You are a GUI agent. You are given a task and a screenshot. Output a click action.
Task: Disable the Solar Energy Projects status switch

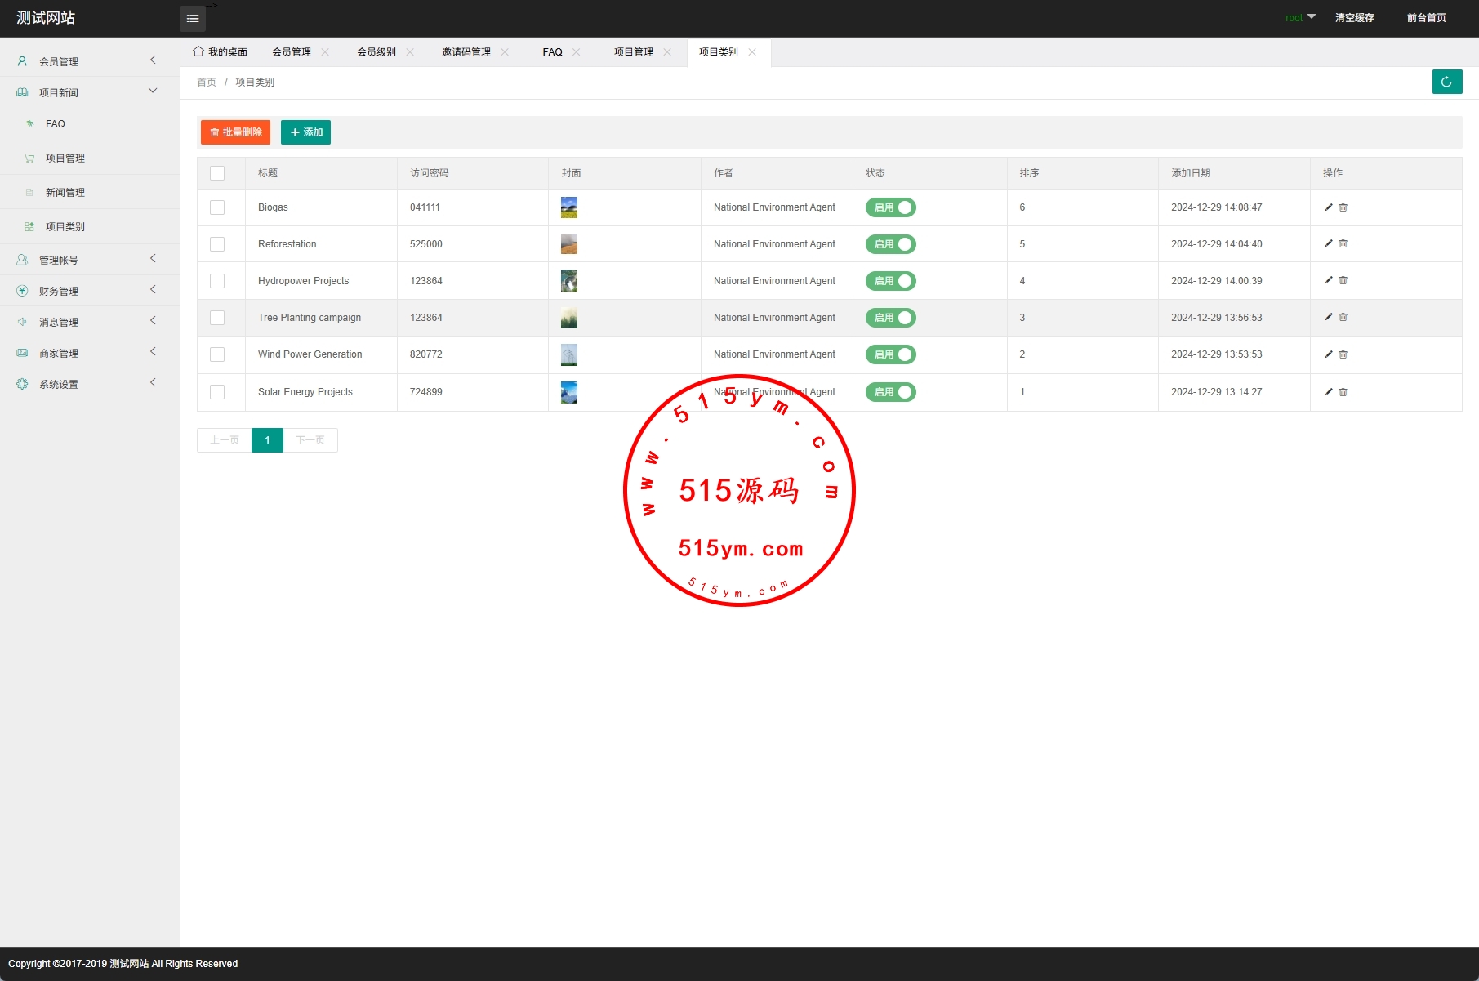890,392
